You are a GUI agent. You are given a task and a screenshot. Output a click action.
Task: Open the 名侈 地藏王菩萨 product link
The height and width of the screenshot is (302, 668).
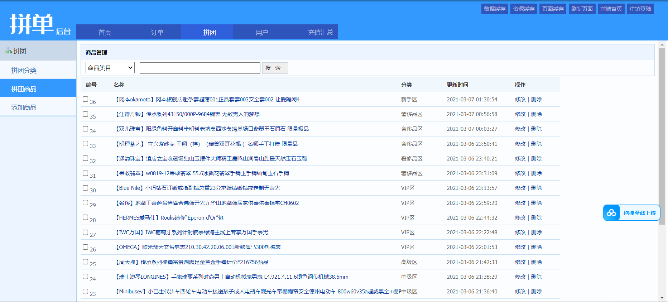pos(206,203)
